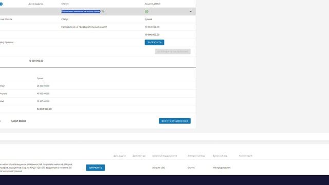The image size is (329, 185).
Task: Copy the highlighted tranche status text icon
Action: click(103, 11)
